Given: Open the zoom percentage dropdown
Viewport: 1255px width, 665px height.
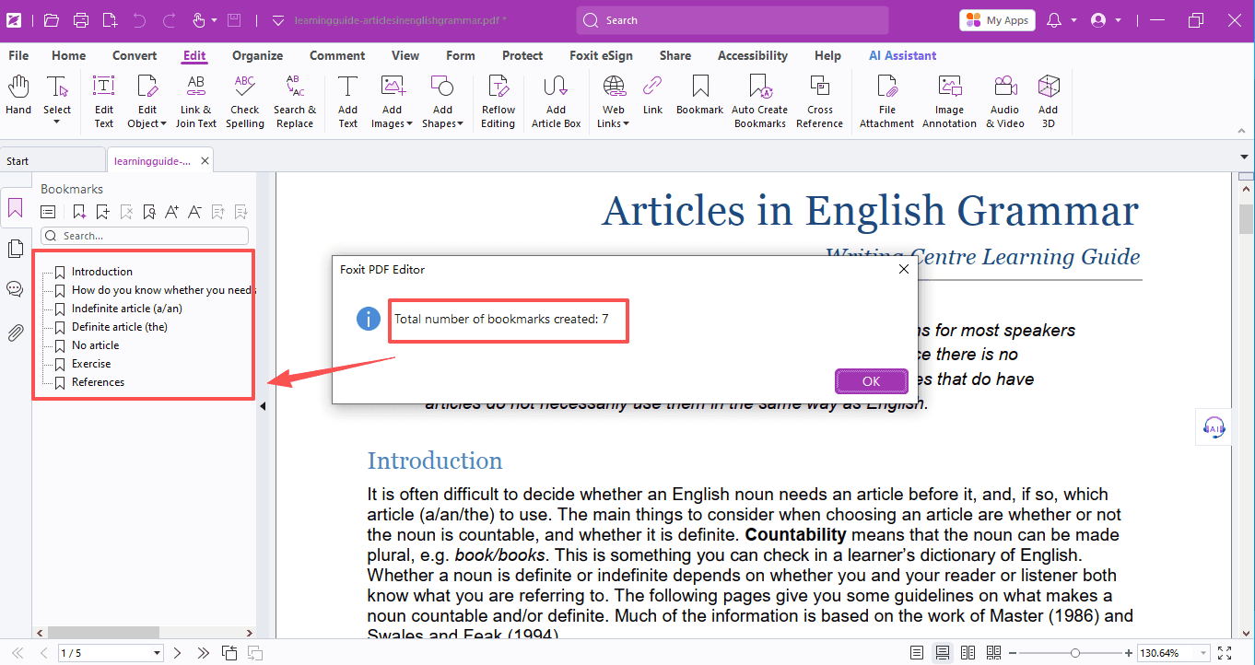Looking at the screenshot, I should click(1201, 653).
